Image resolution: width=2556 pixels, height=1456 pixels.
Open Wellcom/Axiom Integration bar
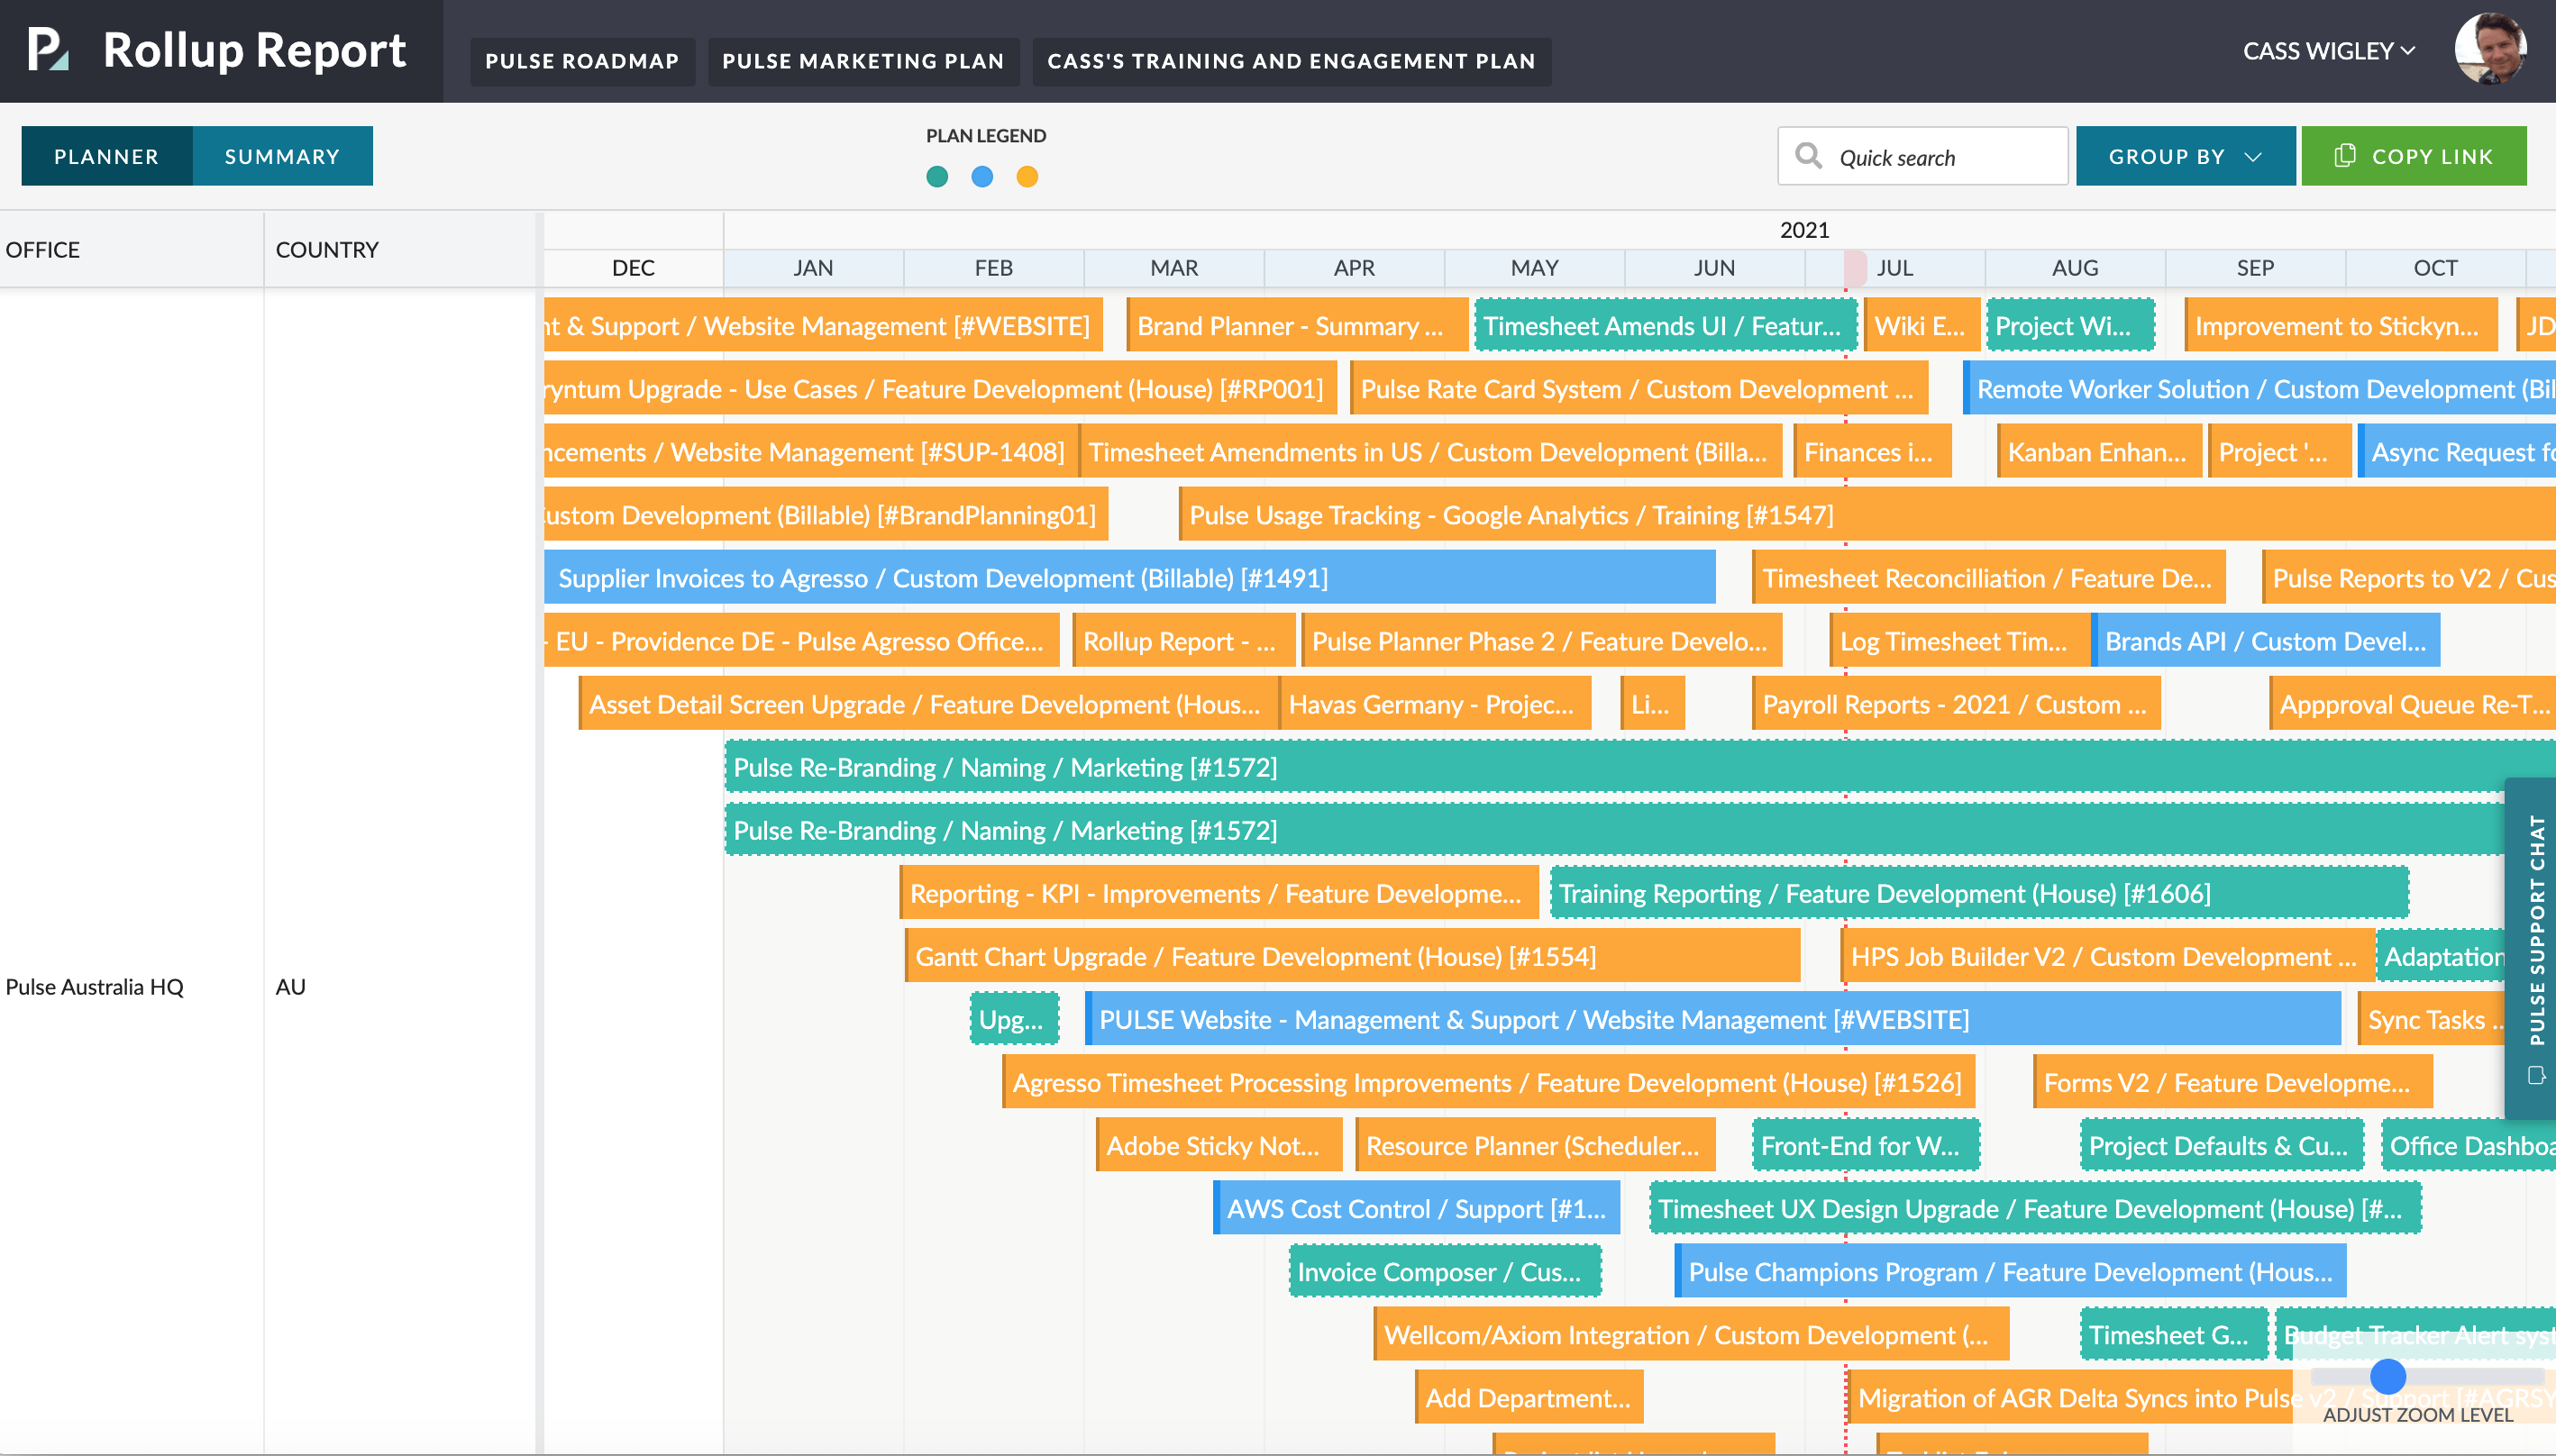pyautogui.click(x=1691, y=1334)
